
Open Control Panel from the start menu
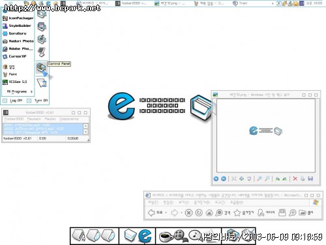coord(41,68)
